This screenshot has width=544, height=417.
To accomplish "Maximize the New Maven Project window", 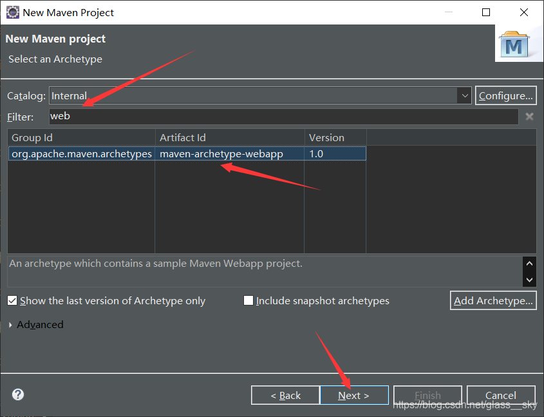I will point(486,12).
